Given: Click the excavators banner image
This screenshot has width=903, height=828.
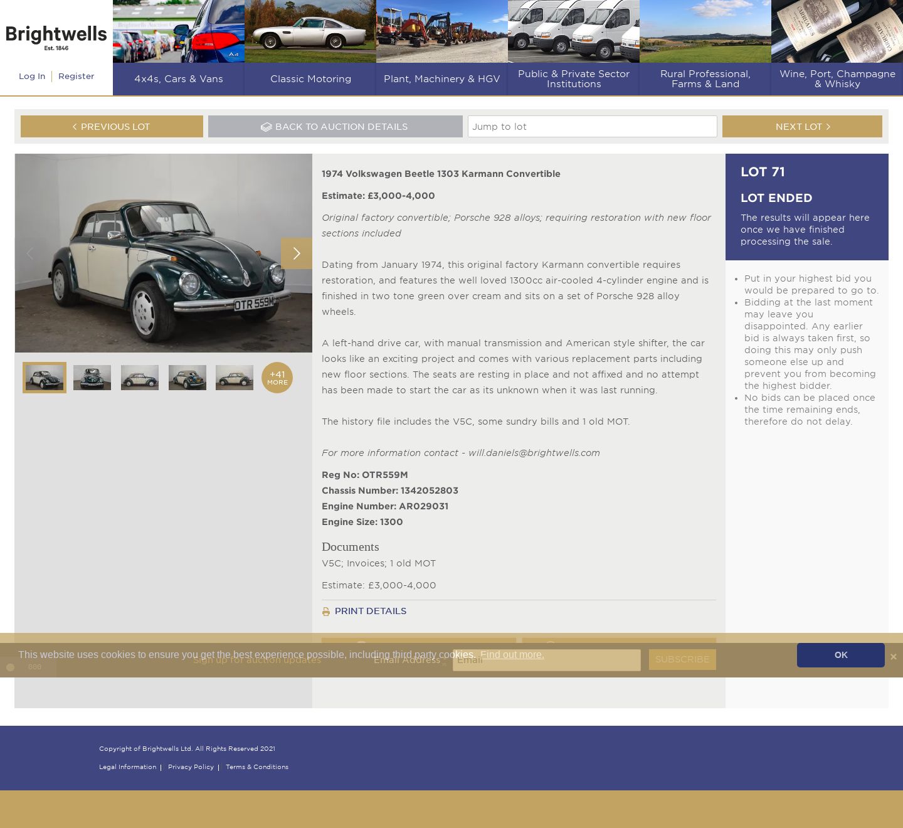Looking at the screenshot, I should click(442, 31).
